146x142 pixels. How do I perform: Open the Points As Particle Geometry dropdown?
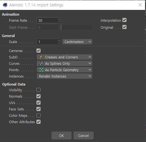tap(65, 70)
